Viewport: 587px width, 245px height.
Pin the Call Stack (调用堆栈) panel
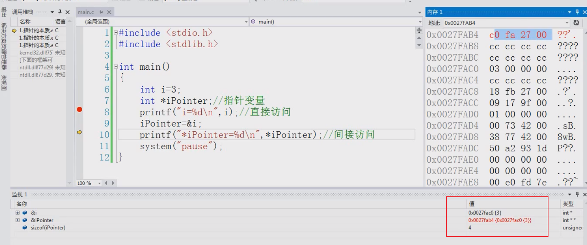click(60, 12)
